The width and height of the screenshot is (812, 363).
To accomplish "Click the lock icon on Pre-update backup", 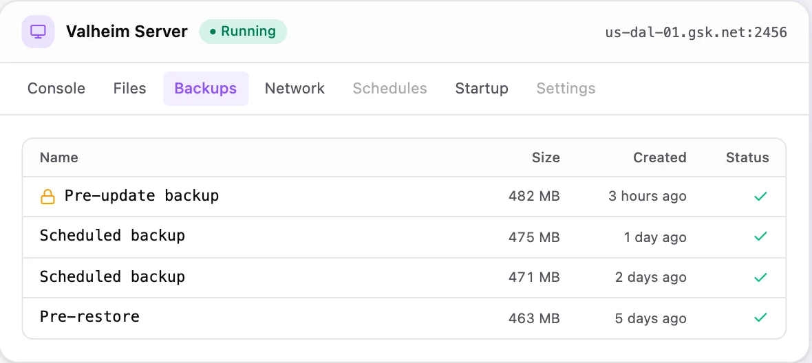I will 47,197.
